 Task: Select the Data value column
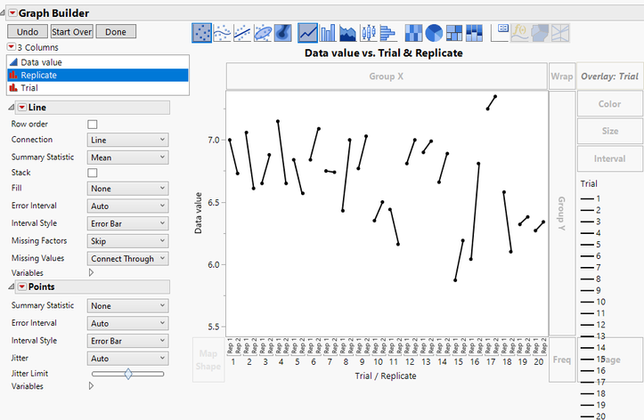coord(98,62)
